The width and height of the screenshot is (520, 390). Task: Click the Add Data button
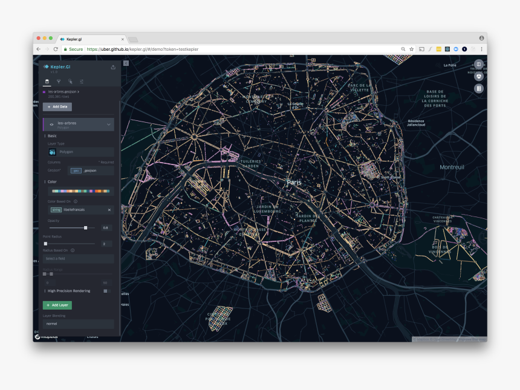pyautogui.click(x=57, y=107)
